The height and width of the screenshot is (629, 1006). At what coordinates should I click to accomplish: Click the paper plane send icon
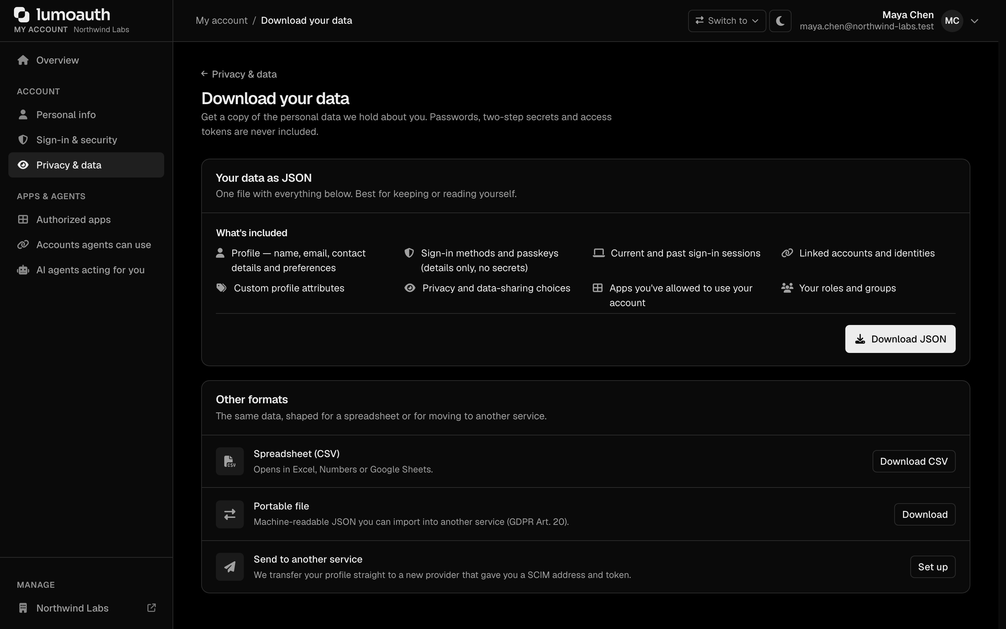coord(229,567)
